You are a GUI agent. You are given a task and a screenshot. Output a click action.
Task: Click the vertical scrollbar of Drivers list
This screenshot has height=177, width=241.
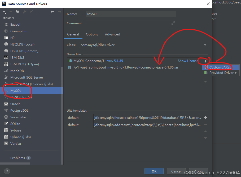[x=62, y=116]
